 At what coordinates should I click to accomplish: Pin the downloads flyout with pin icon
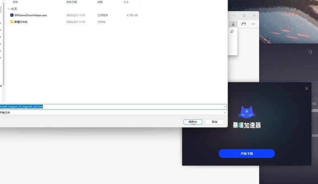[x=232, y=31]
